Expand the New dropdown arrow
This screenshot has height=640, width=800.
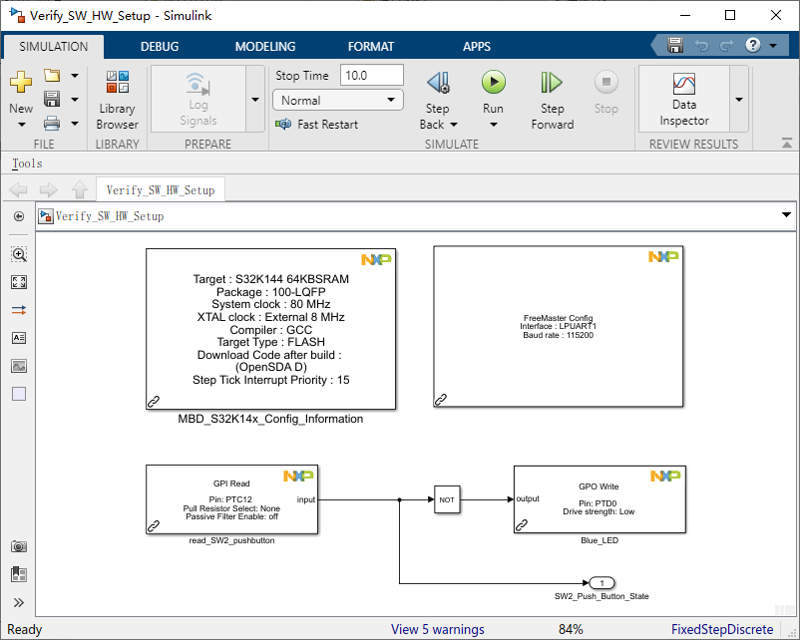(21, 125)
